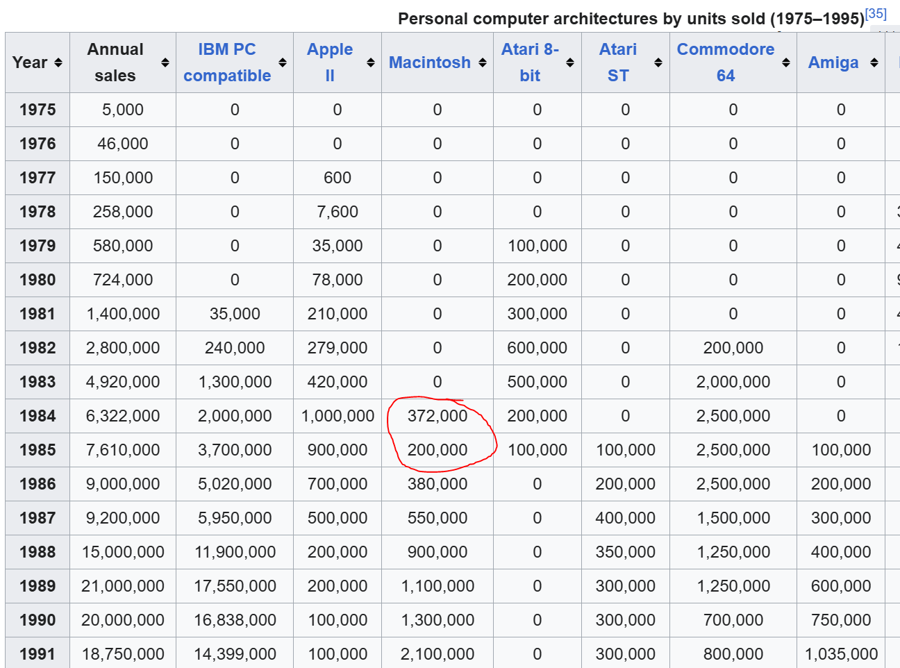Click the table caption title text
This screenshot has width=900, height=668.
coord(631,19)
